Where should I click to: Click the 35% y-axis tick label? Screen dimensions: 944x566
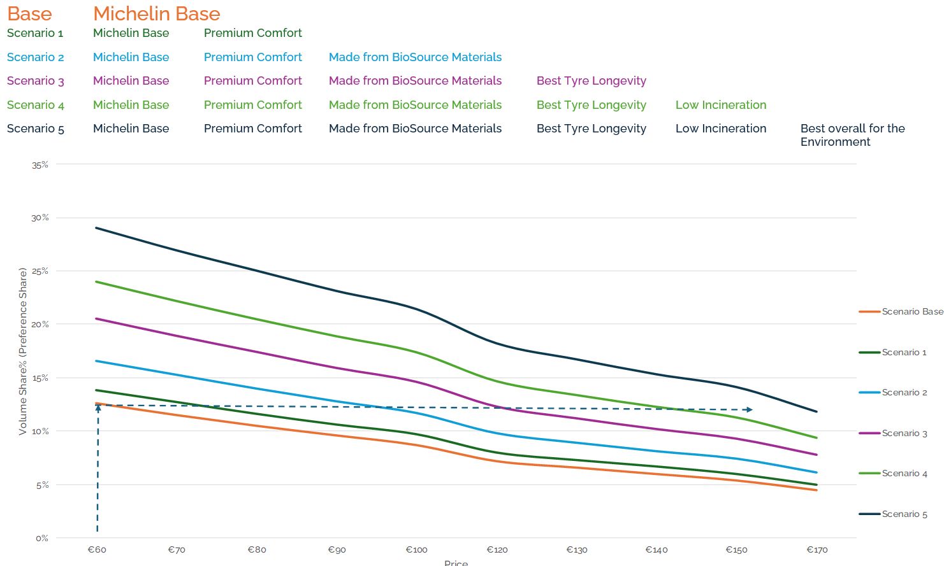point(40,165)
